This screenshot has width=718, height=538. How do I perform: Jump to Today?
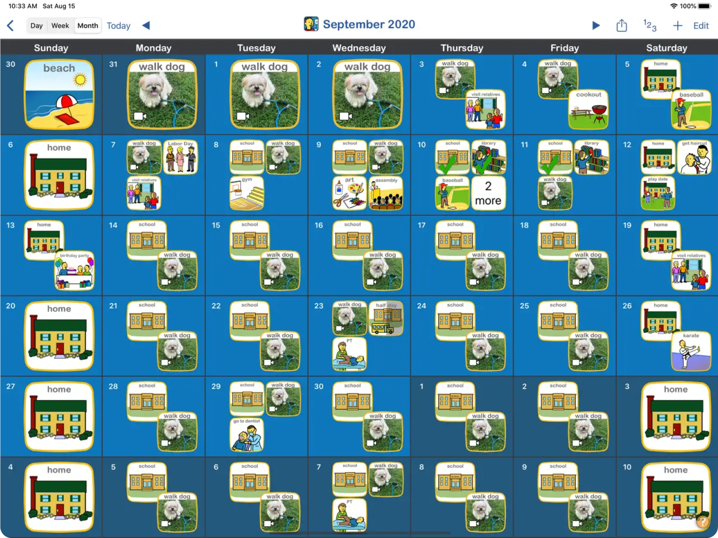[x=118, y=26]
